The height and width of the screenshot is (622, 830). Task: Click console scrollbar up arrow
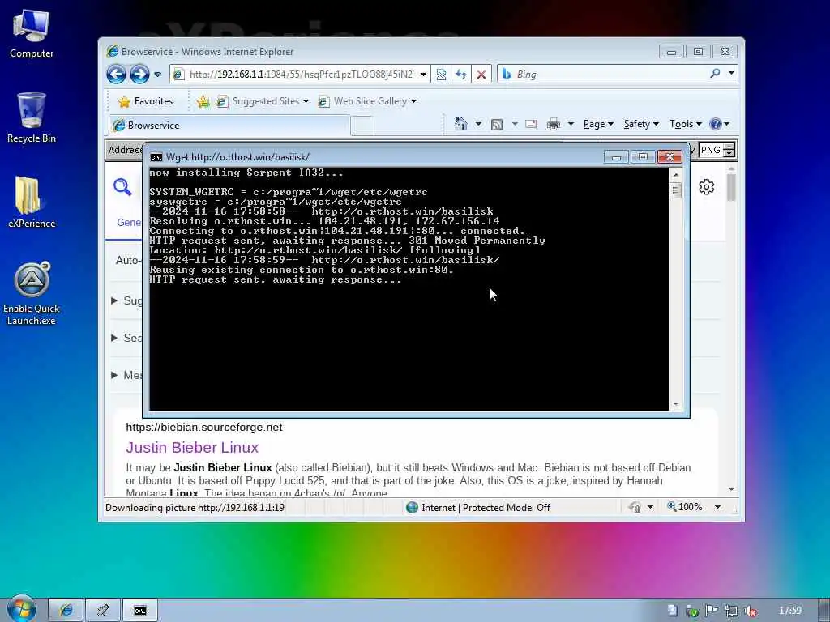click(x=675, y=174)
